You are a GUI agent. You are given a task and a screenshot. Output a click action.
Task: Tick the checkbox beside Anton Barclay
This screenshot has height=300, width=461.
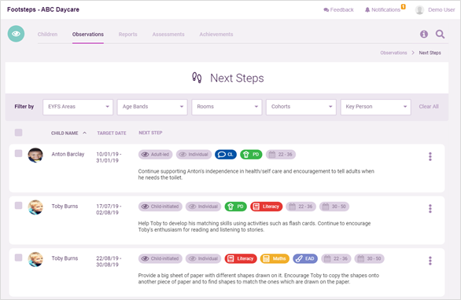click(19, 153)
